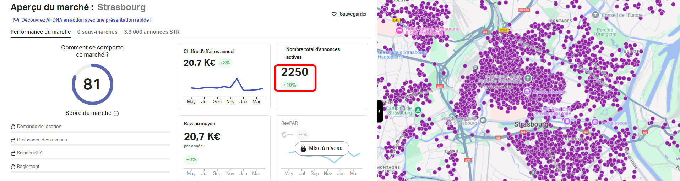Click the presentation icon before Découvrez AirDNA
Screen dimensions: 680x181
click(16, 20)
